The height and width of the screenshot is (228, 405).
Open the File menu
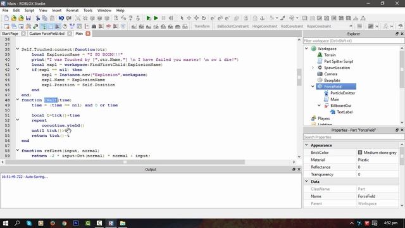[5, 10]
